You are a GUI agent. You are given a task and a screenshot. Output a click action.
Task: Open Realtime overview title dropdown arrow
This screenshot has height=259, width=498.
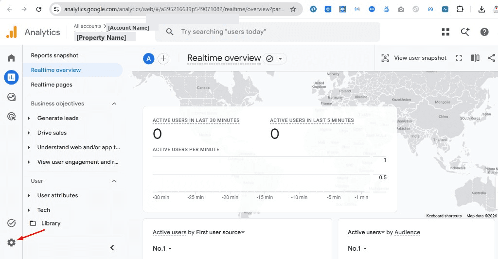280,59
